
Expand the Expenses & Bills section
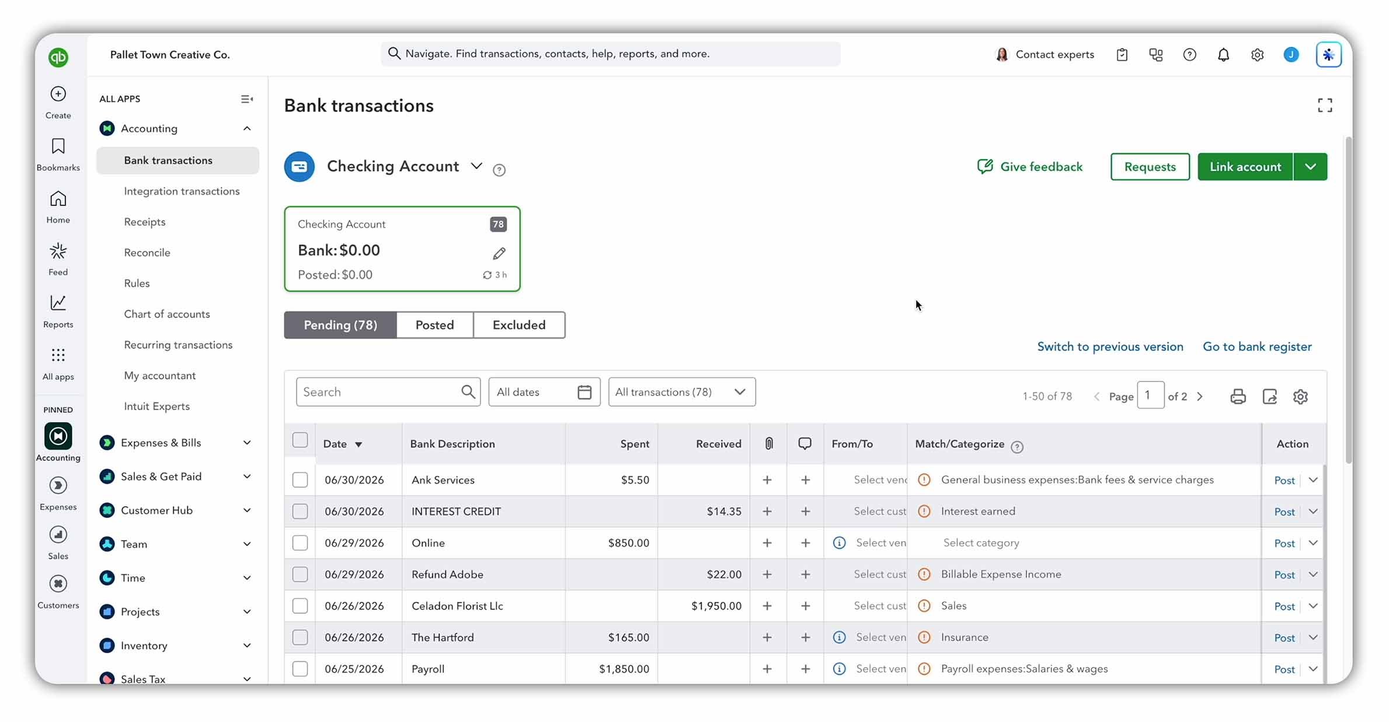tap(247, 443)
